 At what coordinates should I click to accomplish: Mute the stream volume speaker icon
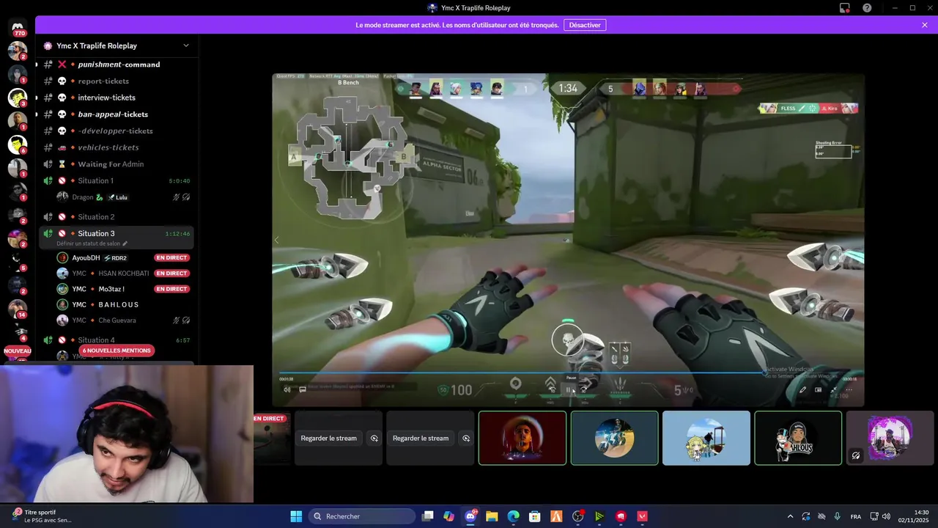point(287,389)
